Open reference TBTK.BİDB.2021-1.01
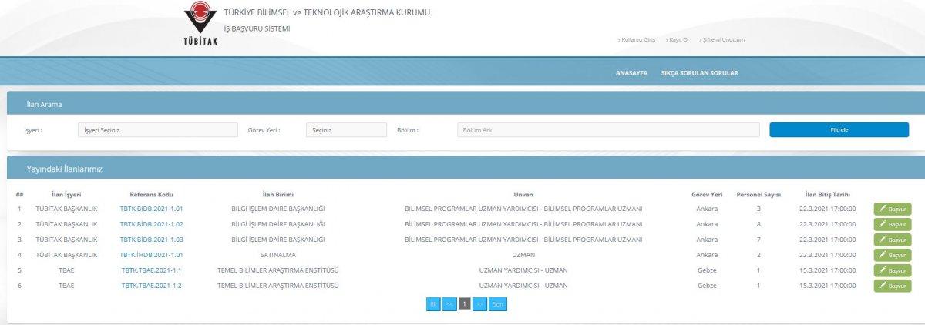Viewport: 925px width, 325px height. click(x=151, y=209)
